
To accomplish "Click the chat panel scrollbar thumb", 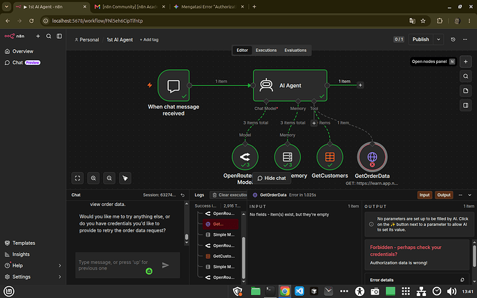I will pyautogui.click(x=187, y=236).
